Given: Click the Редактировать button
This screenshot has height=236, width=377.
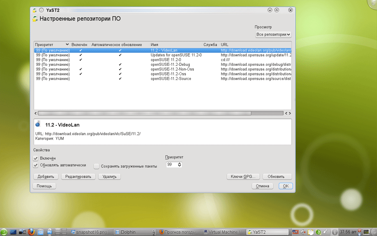Looking at the screenshot, I should click(x=78, y=176).
